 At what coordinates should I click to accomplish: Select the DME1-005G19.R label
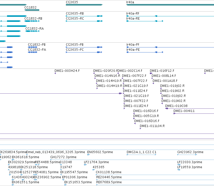pyautogui.click(x=146, y=116)
